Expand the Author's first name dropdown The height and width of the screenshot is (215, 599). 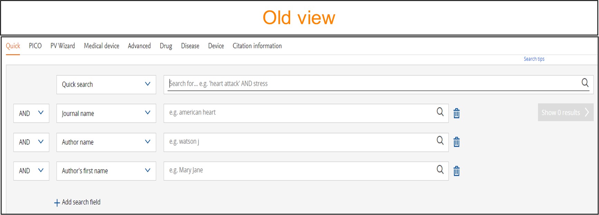[106, 171]
